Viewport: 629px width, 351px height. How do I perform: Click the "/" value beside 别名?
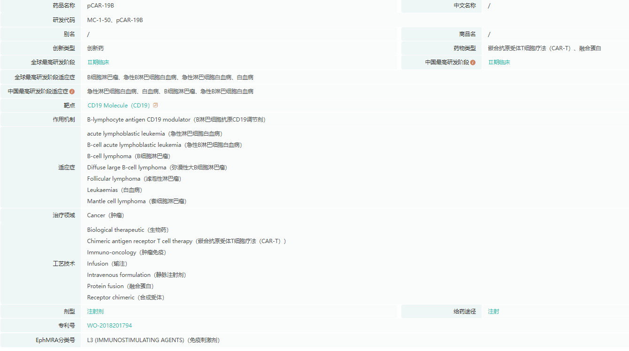(x=88, y=34)
